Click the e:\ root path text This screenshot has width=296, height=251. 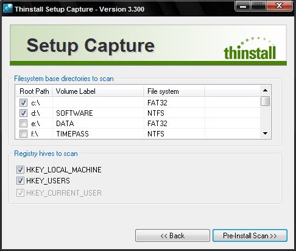35,124
